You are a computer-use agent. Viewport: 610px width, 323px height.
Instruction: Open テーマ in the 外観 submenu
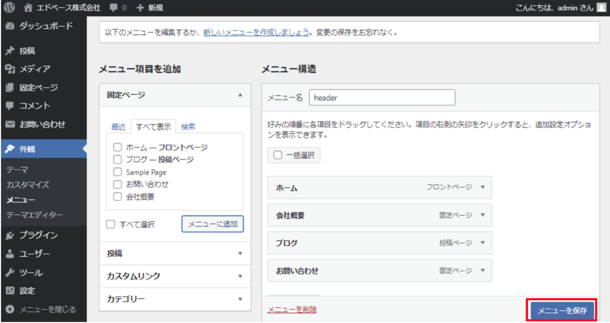17,170
